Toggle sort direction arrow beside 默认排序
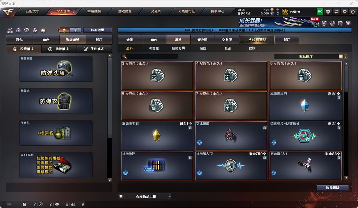Viewport: 358px width, 208px height. tap(346, 56)
